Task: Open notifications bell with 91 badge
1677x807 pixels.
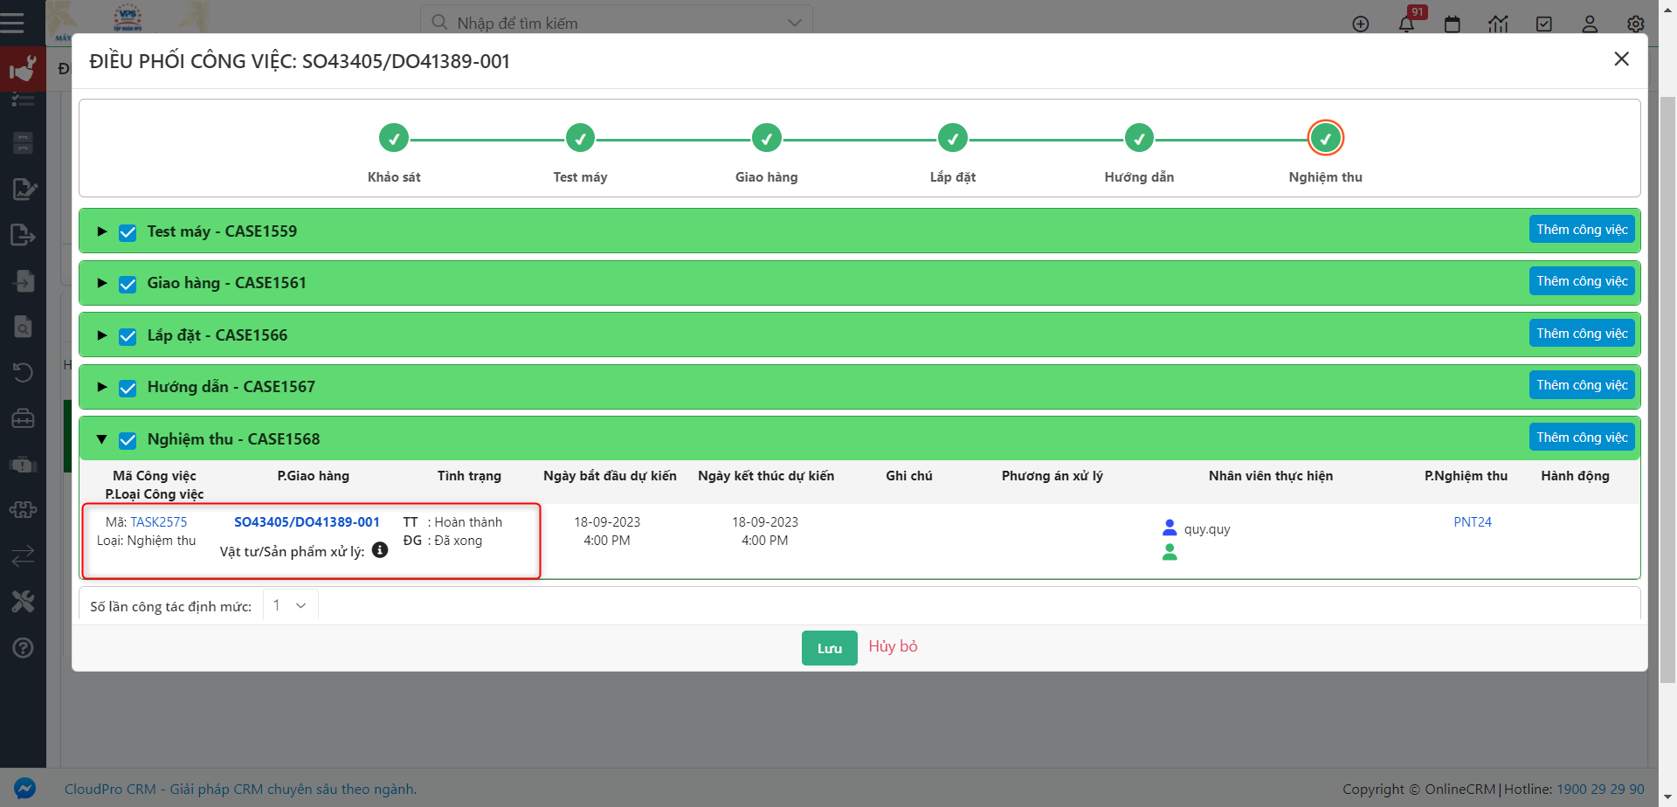Action: coord(1406,24)
